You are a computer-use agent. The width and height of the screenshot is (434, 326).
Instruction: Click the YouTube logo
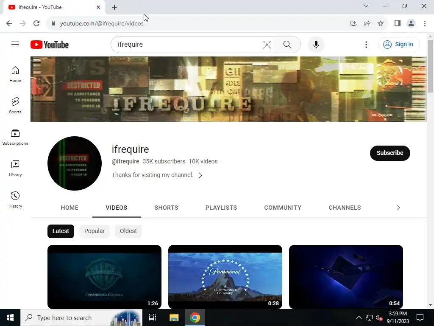click(x=50, y=45)
